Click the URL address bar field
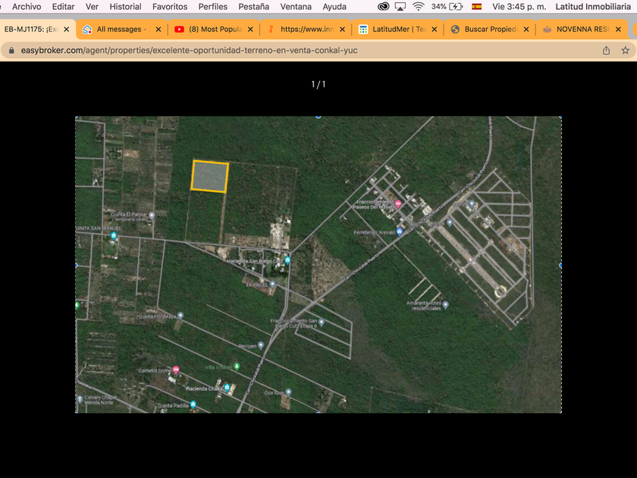Screen dimensions: 637x478 (303, 51)
